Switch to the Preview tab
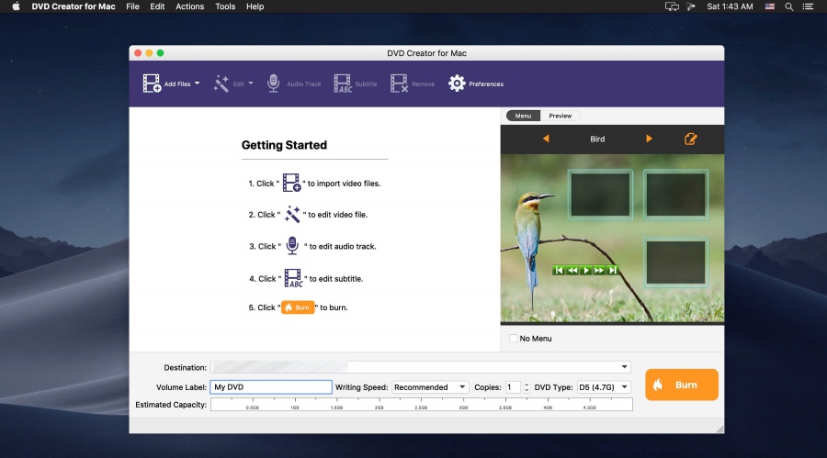 coord(561,116)
